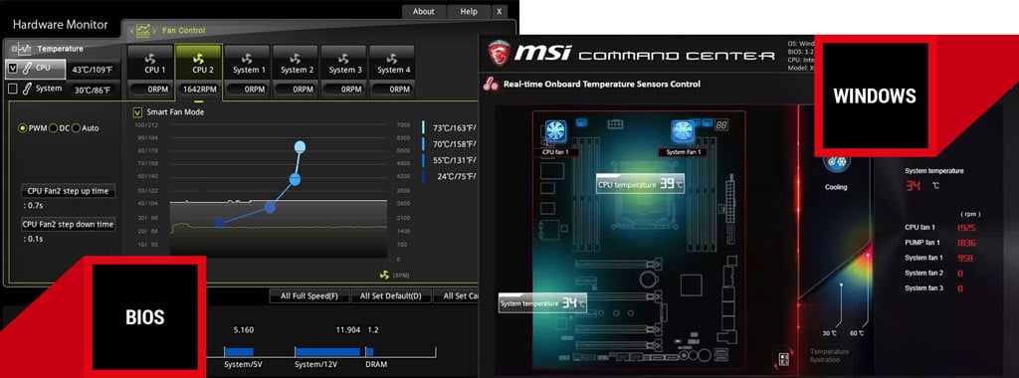Toggle the Smart Fan Mode checkbox

137,111
